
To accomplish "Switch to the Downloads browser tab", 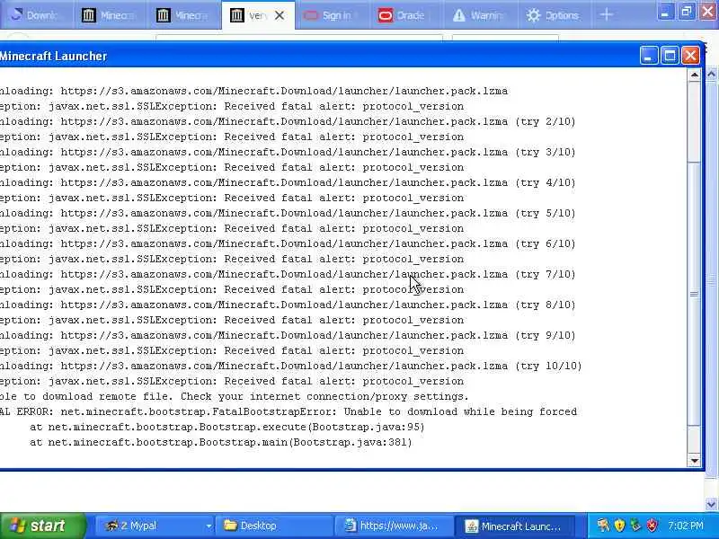I will coord(36,15).
